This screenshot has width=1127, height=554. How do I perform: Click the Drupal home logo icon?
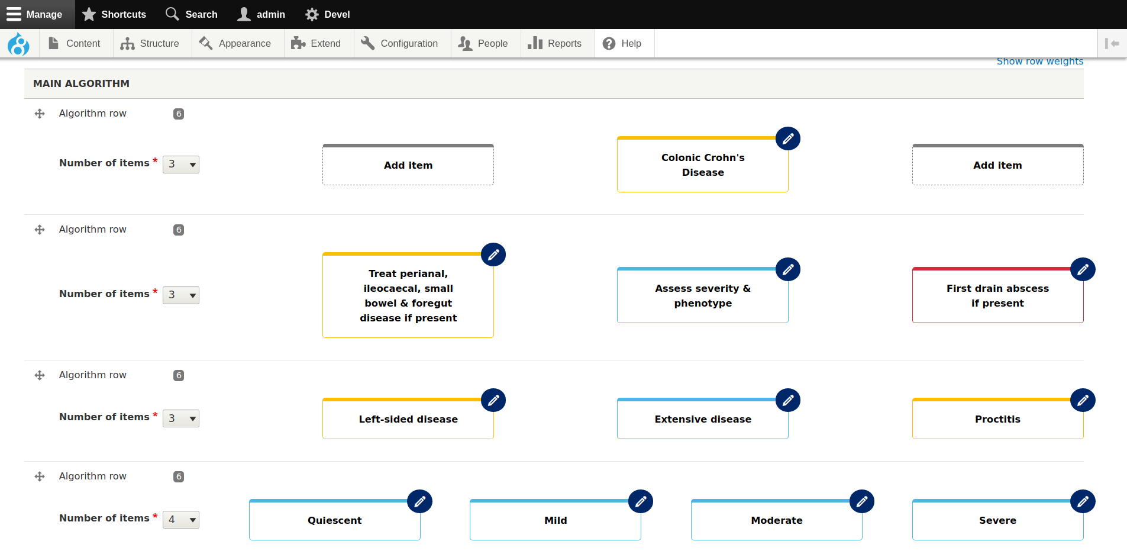point(18,44)
